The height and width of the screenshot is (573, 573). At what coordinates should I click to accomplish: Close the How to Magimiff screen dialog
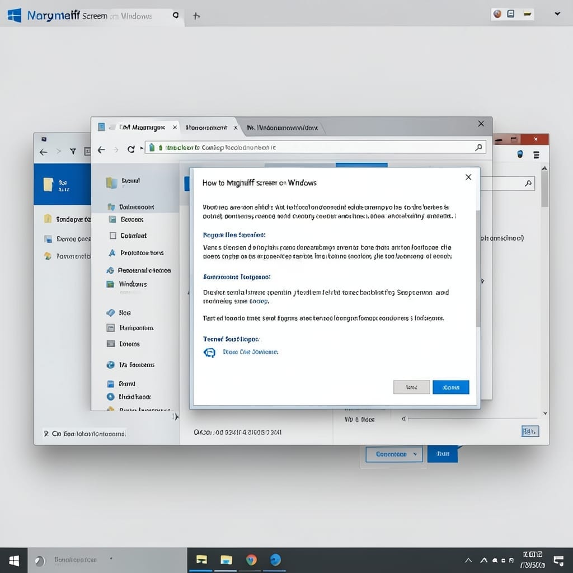[x=468, y=177]
